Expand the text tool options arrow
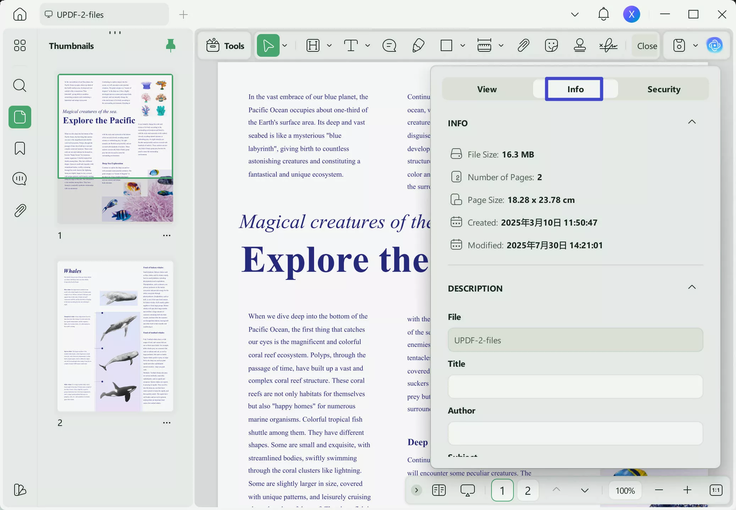This screenshot has width=736, height=510. click(x=368, y=45)
